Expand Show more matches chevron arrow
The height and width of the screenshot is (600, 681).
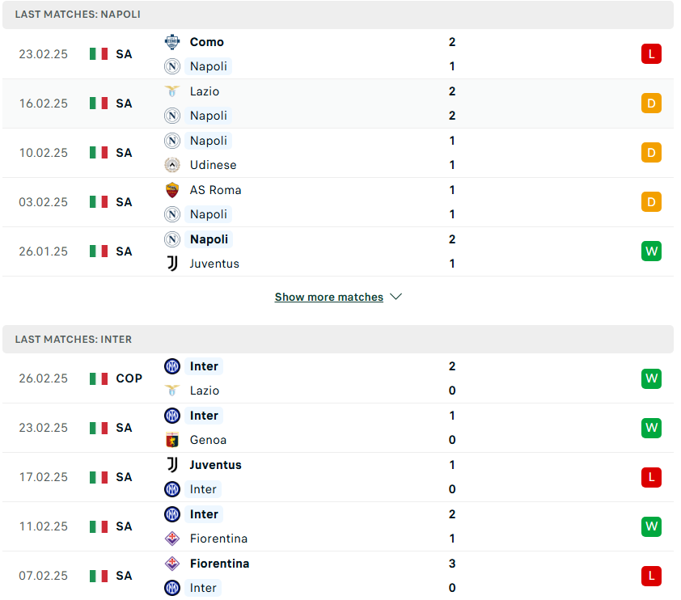(x=395, y=297)
